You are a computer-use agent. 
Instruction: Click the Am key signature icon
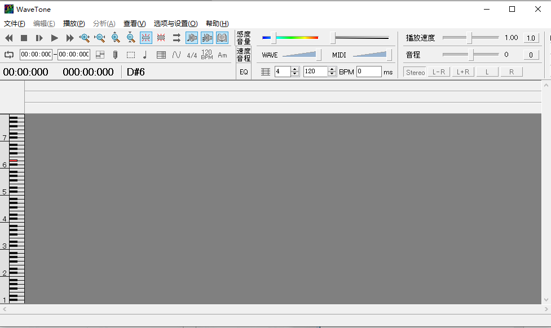tap(222, 54)
